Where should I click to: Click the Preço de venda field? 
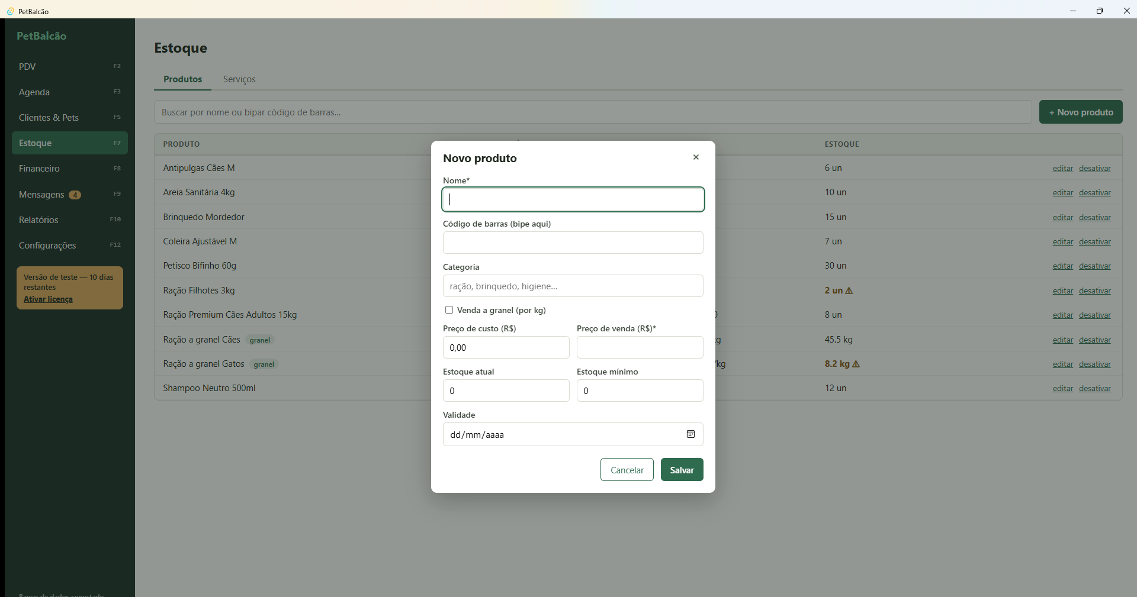click(x=640, y=347)
